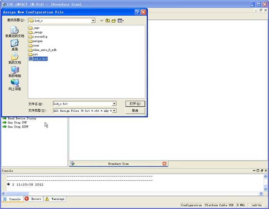Screen dimensions: 269x209
Task: Jump to Desktop in places bar
Action: pyautogui.click(x=14, y=45)
